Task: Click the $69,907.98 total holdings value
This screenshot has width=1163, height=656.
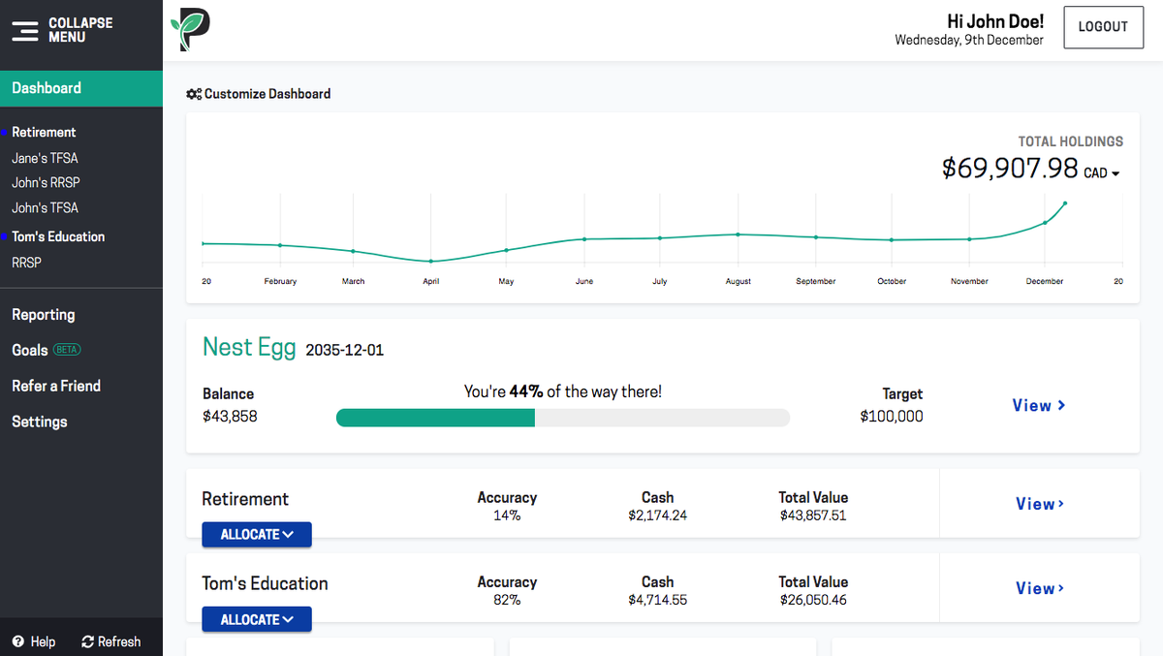Action: [1010, 168]
